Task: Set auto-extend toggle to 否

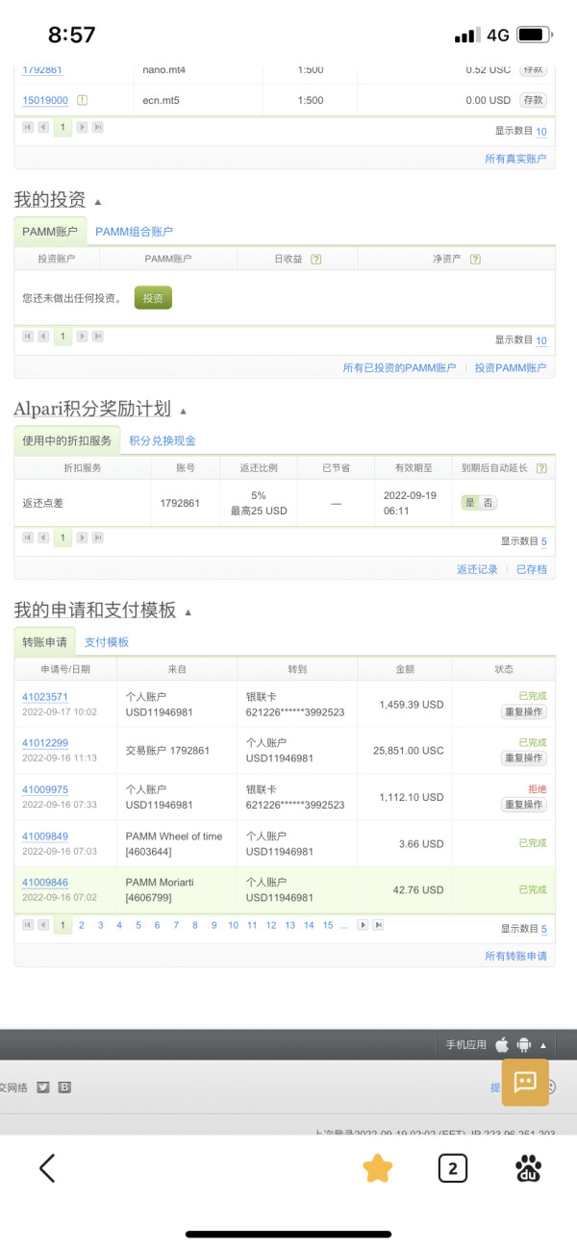Action: 489,503
